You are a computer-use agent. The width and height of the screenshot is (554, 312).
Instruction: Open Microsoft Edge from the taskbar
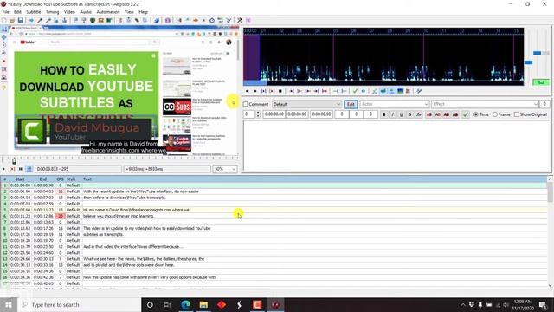(186, 304)
